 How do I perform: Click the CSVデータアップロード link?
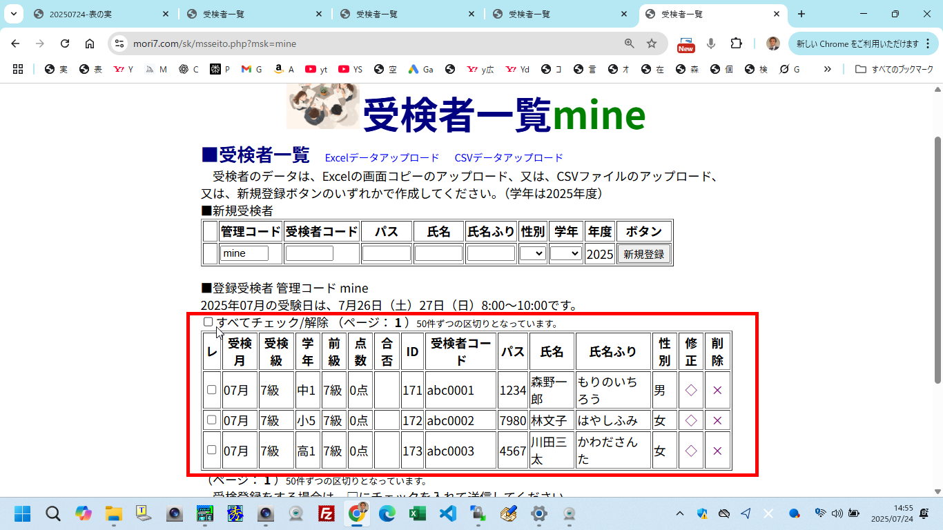509,157
